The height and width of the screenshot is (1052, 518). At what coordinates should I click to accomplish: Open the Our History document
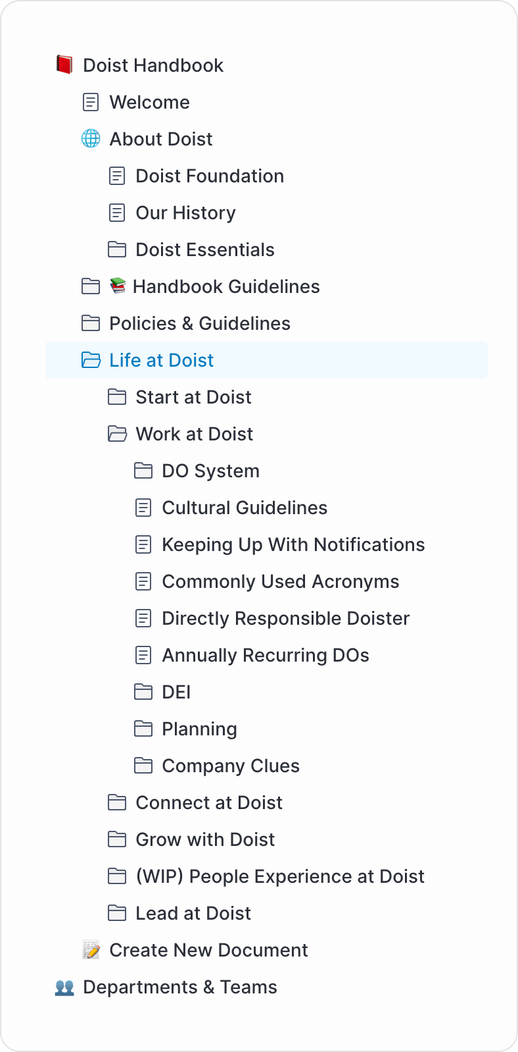(x=185, y=213)
